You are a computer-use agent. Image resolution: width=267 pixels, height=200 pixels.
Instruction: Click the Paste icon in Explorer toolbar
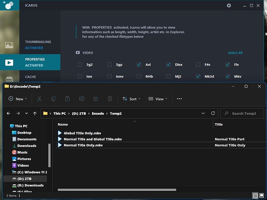click(x=68, y=99)
